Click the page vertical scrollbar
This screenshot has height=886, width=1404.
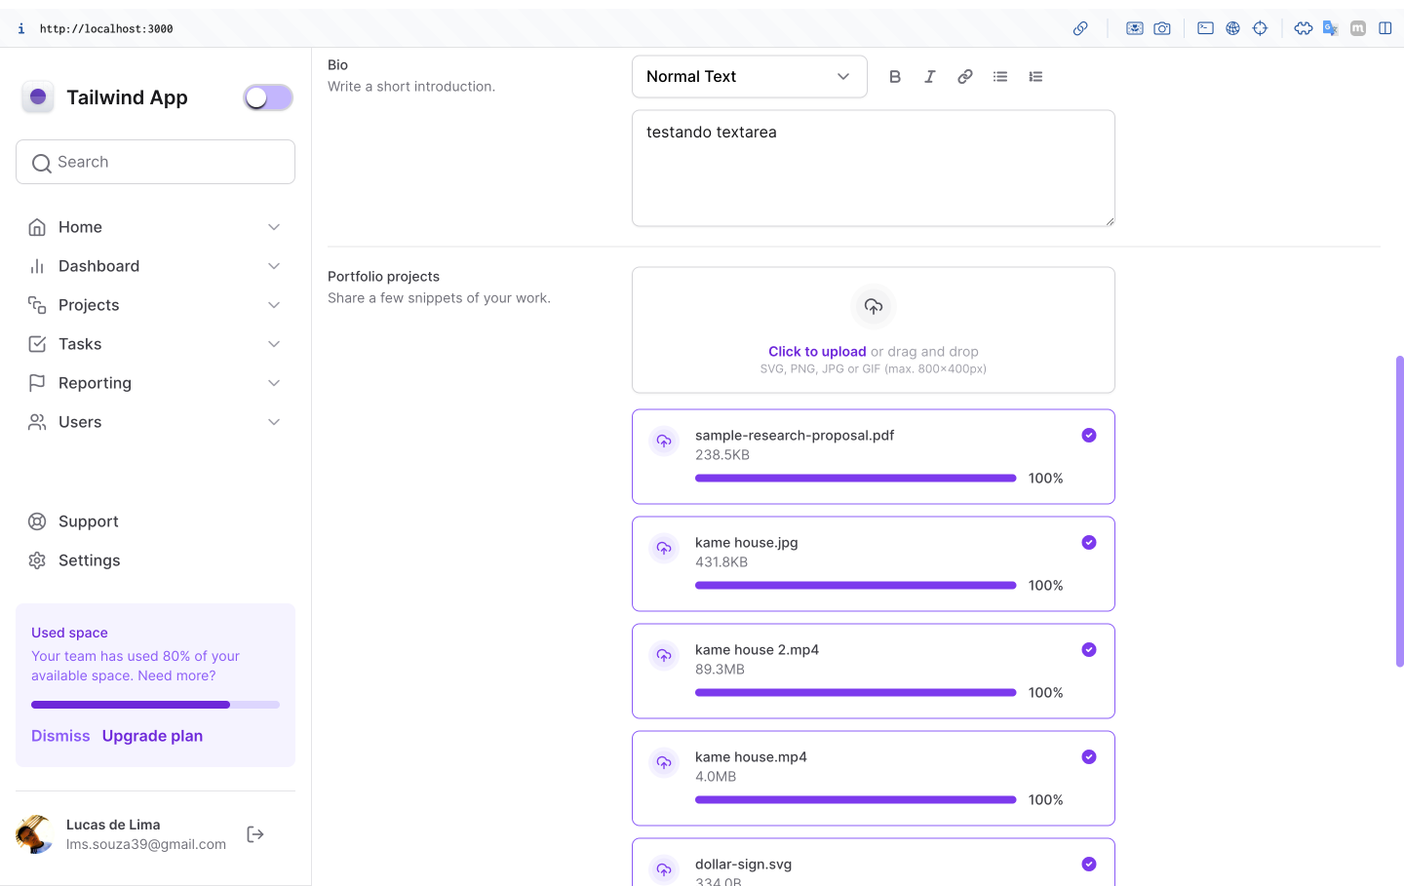tap(1399, 512)
